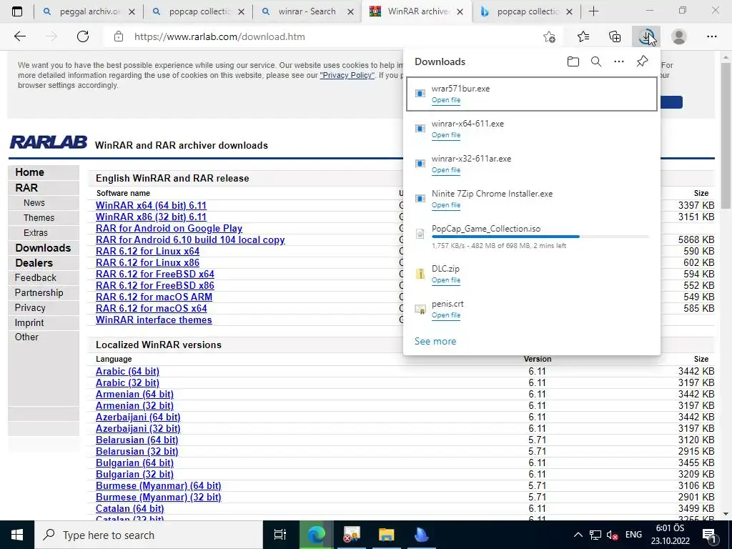Open a new browser tab
Image resolution: width=732 pixels, height=549 pixels.
tap(593, 11)
